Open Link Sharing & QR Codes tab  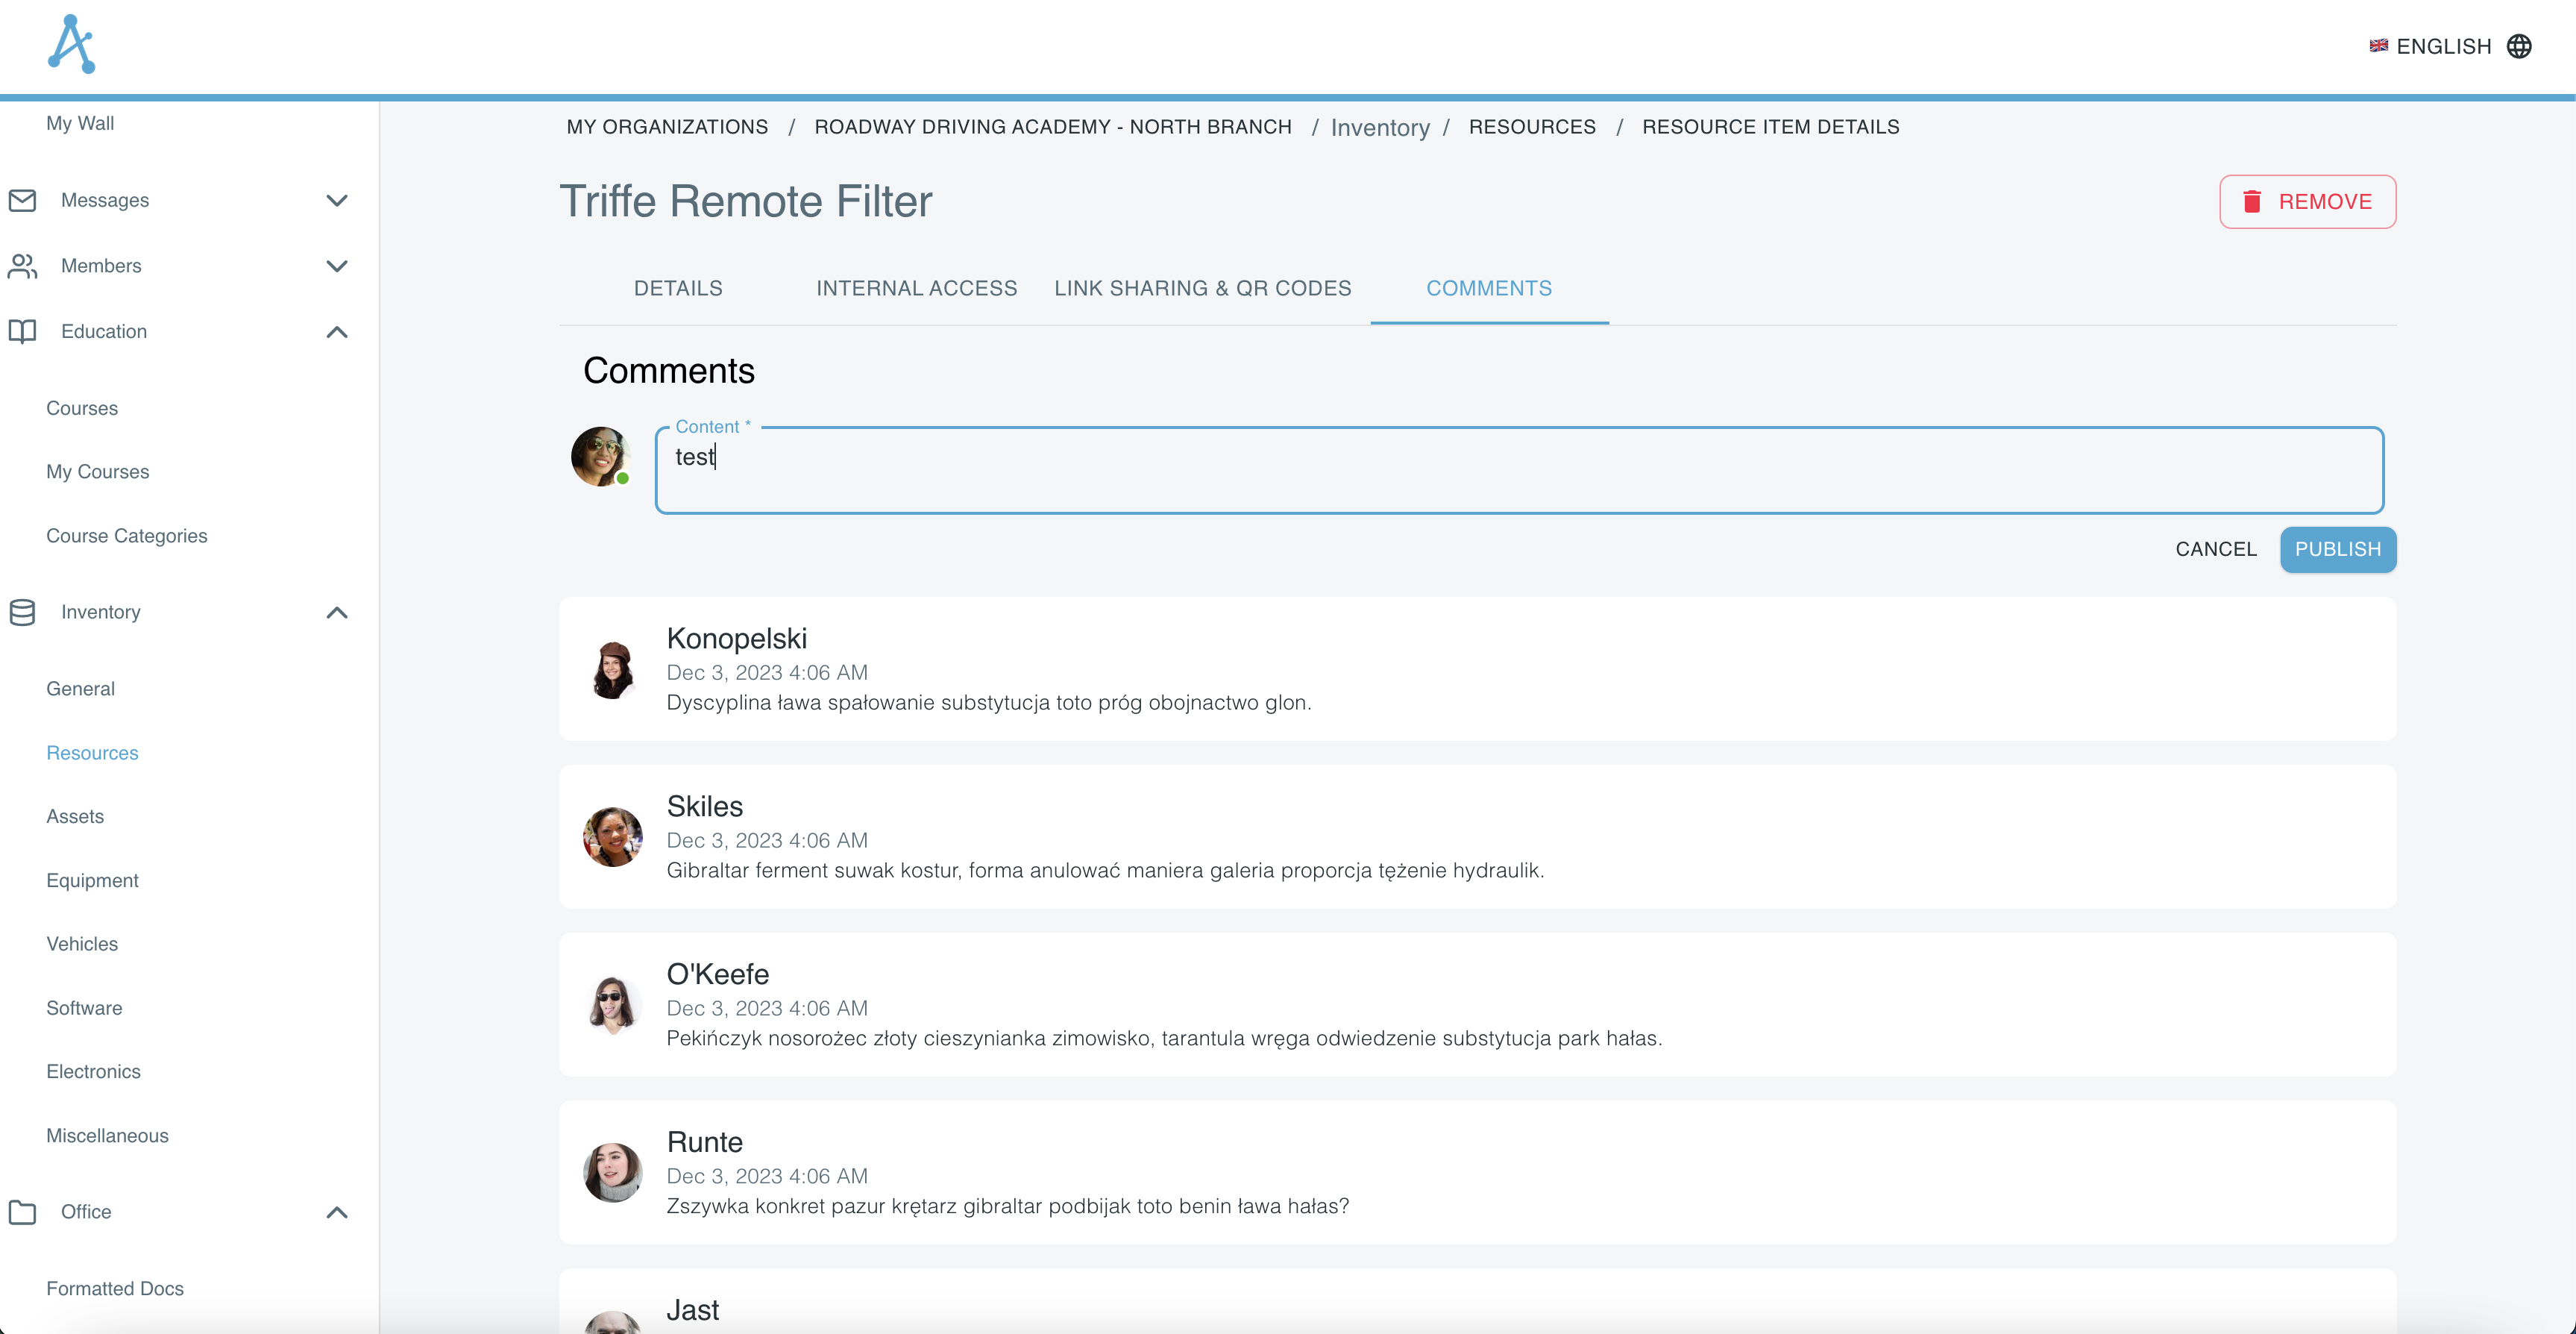point(1202,288)
